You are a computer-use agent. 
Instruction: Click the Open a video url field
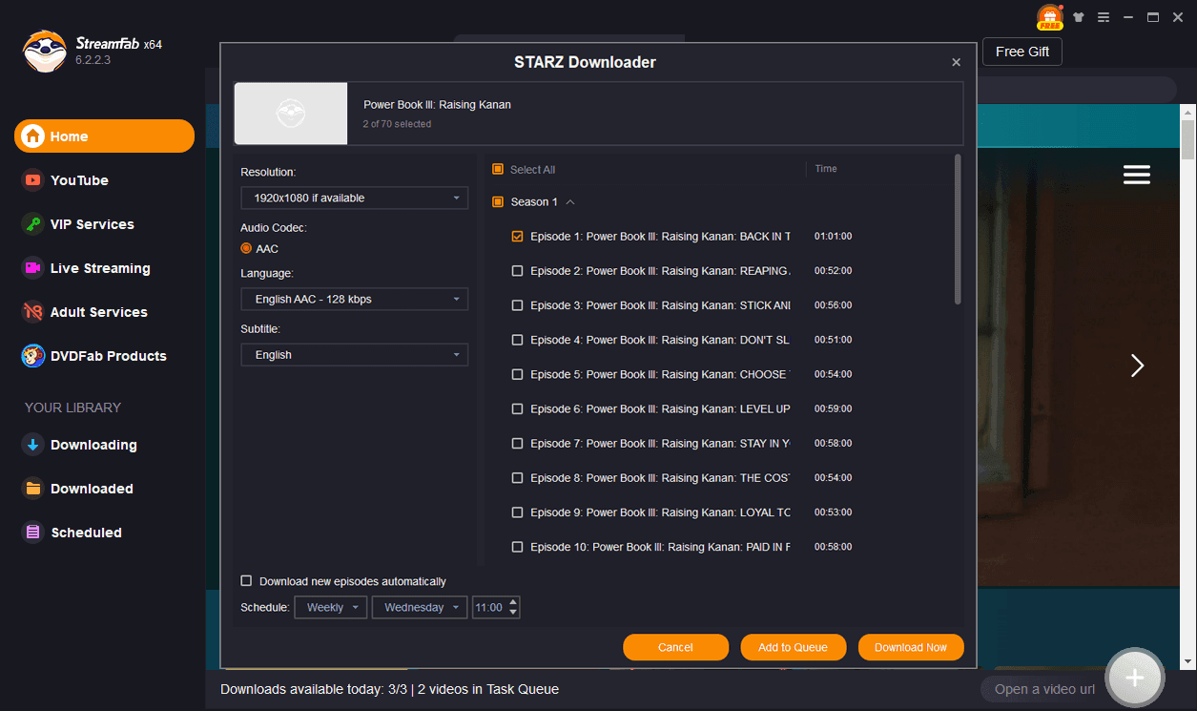point(1044,689)
